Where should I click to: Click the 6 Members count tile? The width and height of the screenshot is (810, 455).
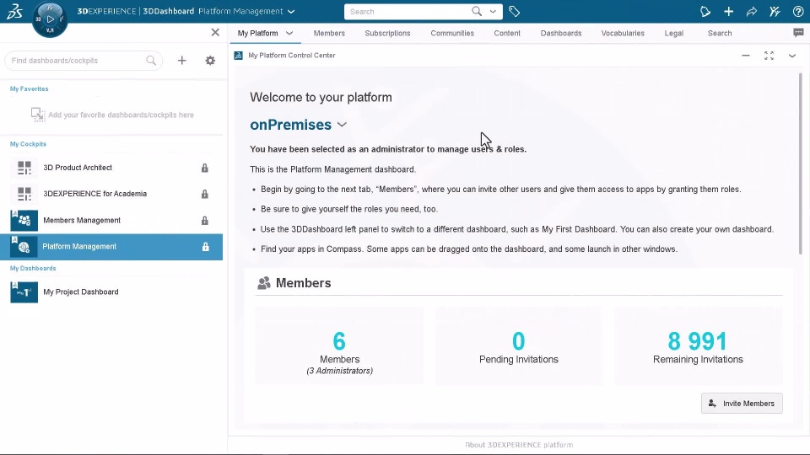[339, 345]
